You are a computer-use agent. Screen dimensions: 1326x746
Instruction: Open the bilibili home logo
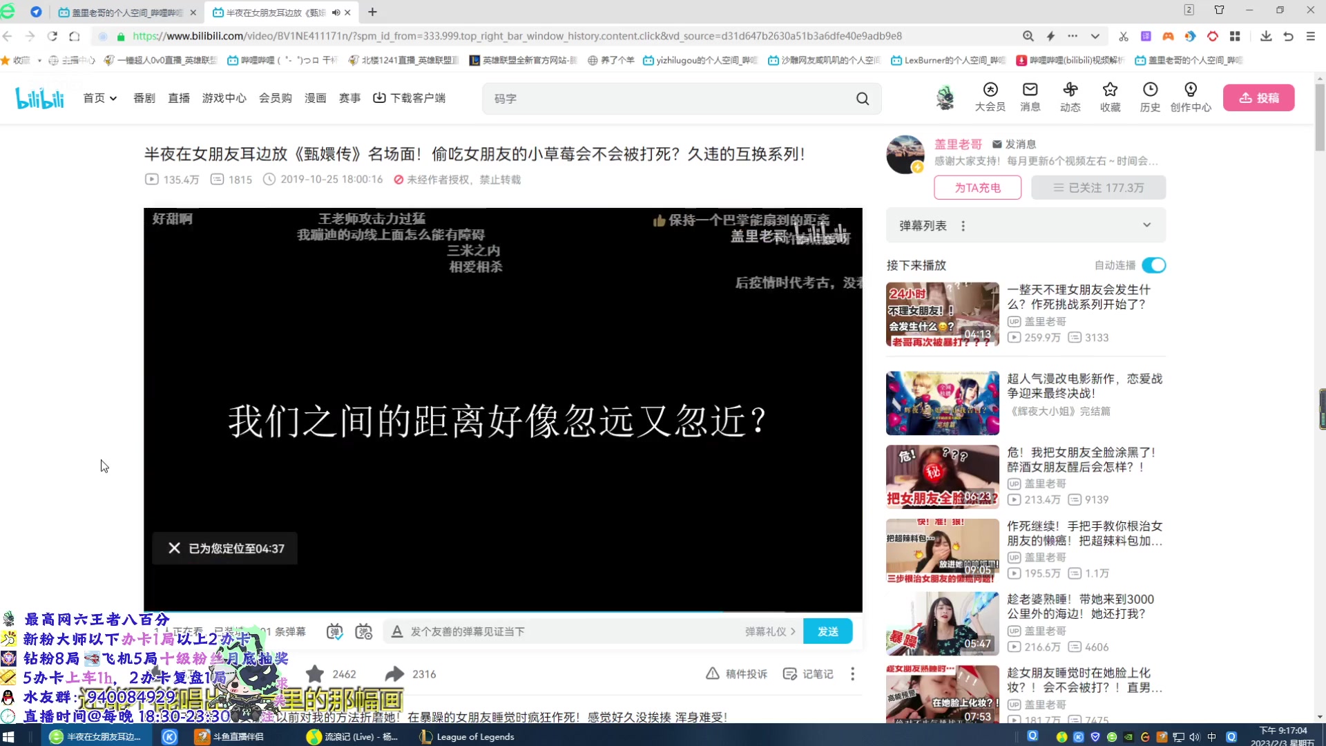coord(39,98)
